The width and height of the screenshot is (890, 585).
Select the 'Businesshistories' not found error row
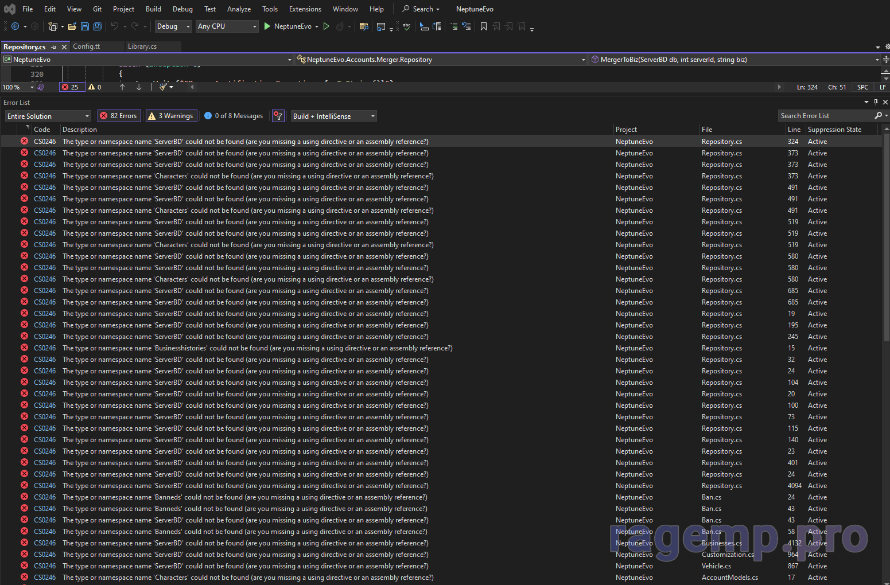(441, 348)
